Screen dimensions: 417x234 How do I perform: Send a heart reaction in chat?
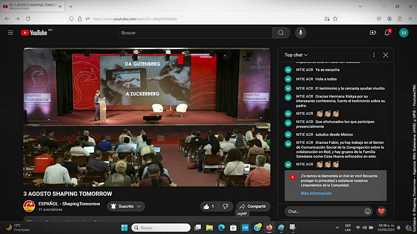381,211
